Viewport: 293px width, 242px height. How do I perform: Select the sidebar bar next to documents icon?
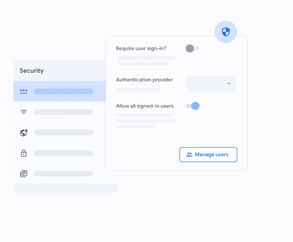63,174
